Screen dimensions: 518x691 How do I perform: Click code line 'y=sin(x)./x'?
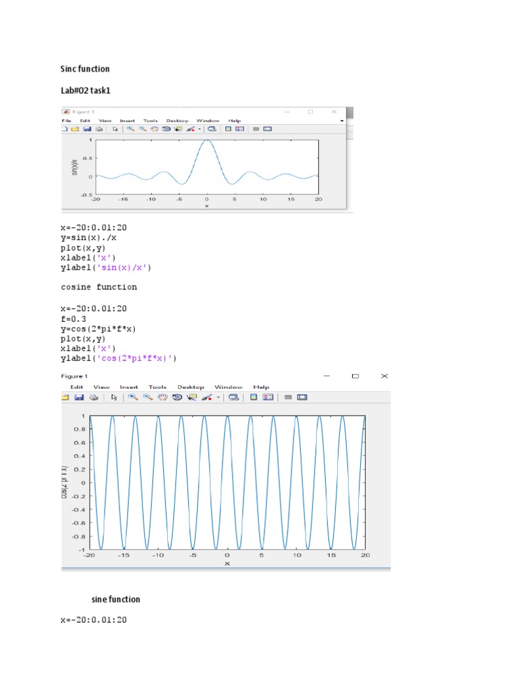(x=88, y=238)
